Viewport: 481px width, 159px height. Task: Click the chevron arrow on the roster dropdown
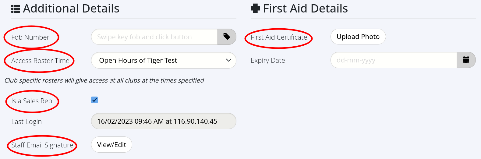click(x=228, y=60)
